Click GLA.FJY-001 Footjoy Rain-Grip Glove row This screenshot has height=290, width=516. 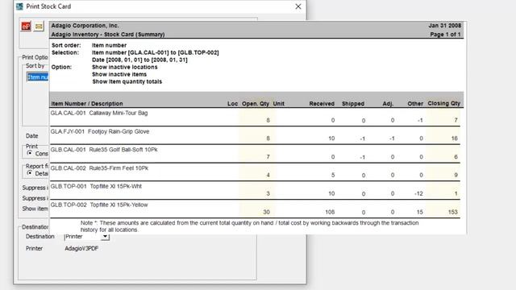(255, 135)
